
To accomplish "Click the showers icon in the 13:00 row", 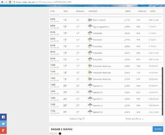I will pyautogui.click(x=90, y=86).
